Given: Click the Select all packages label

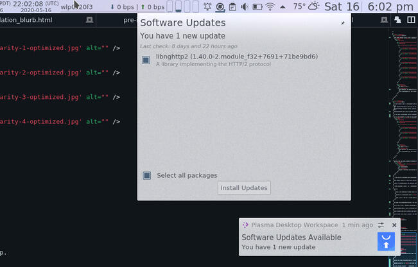Looking at the screenshot, I should 187,175.
